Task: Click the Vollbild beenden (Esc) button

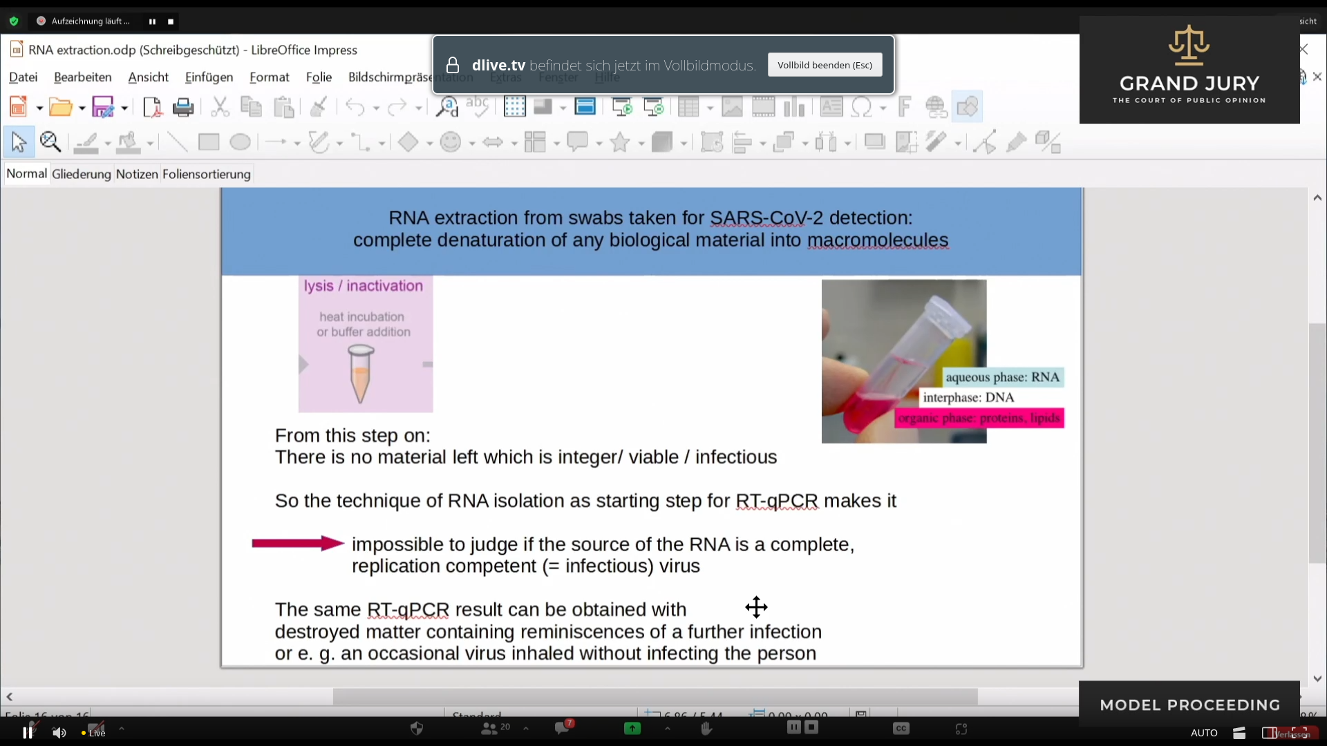Action: (x=825, y=65)
